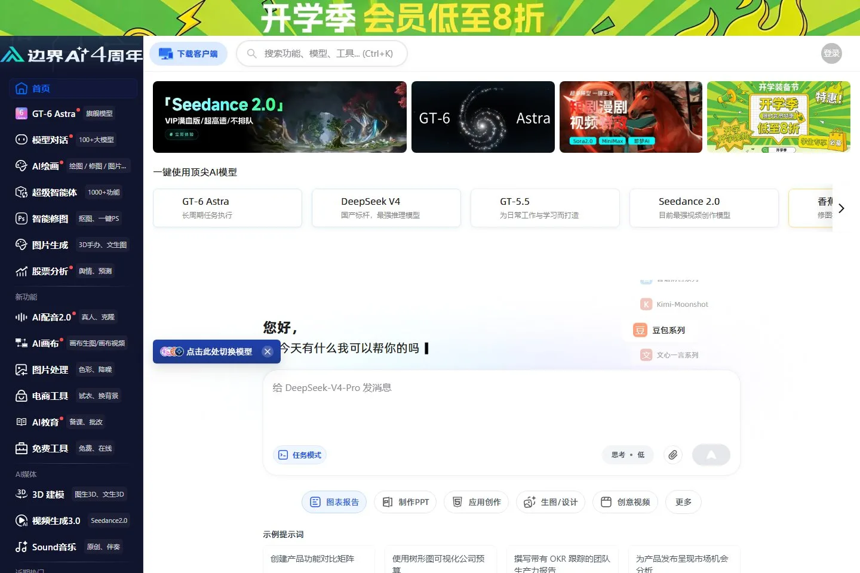This screenshot has height=573, width=860.
Task: Use the 使用树形图可视化公司预算 prompt
Action: click(441, 559)
